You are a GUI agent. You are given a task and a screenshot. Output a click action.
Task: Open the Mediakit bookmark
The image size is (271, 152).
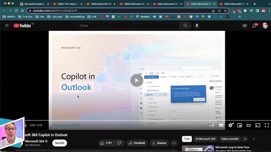pos(143,17)
